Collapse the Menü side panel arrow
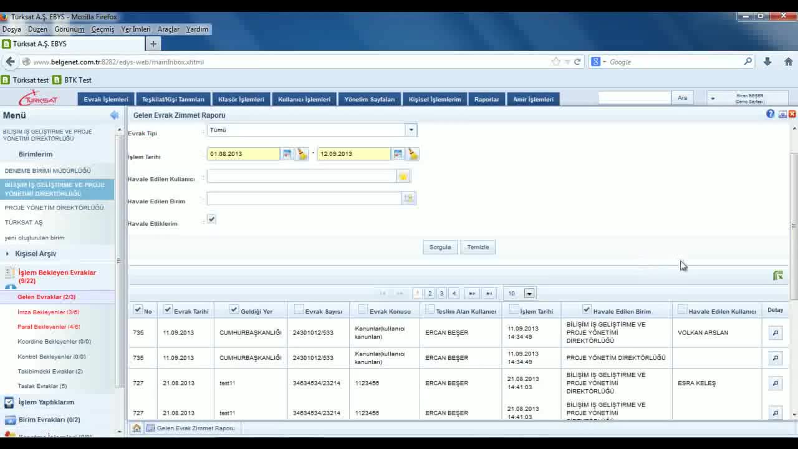 pos(114,115)
